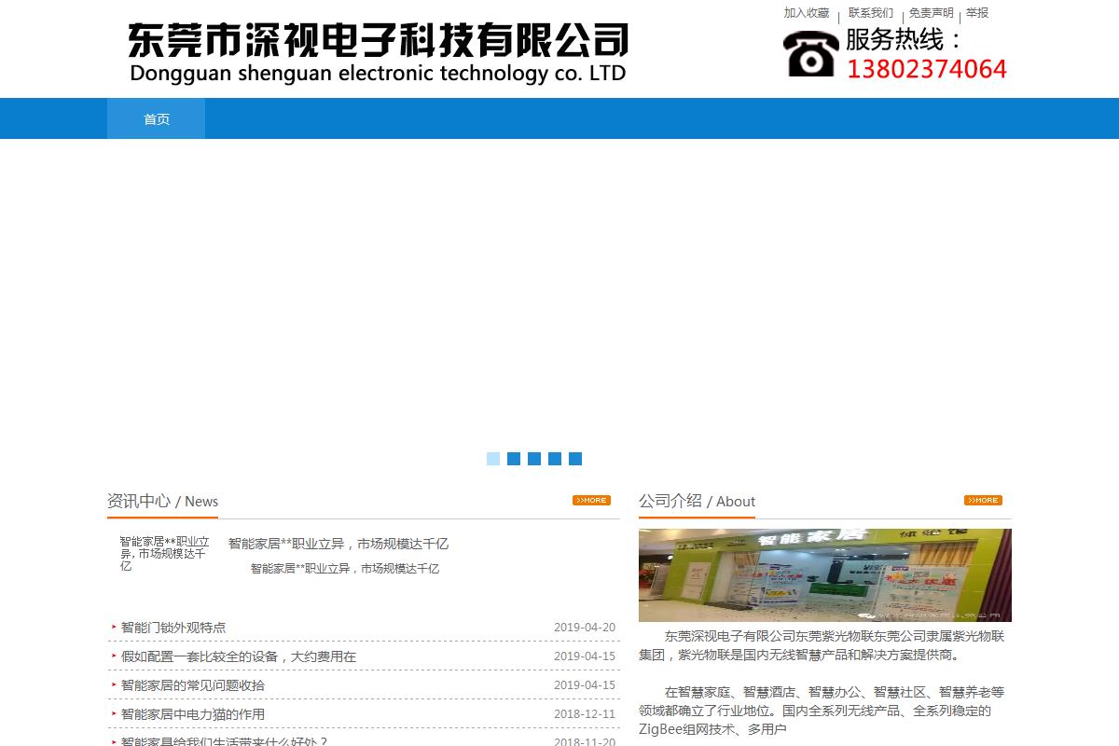The image size is (1119, 746).
Task: Click the 举报 link
Action: [x=977, y=13]
